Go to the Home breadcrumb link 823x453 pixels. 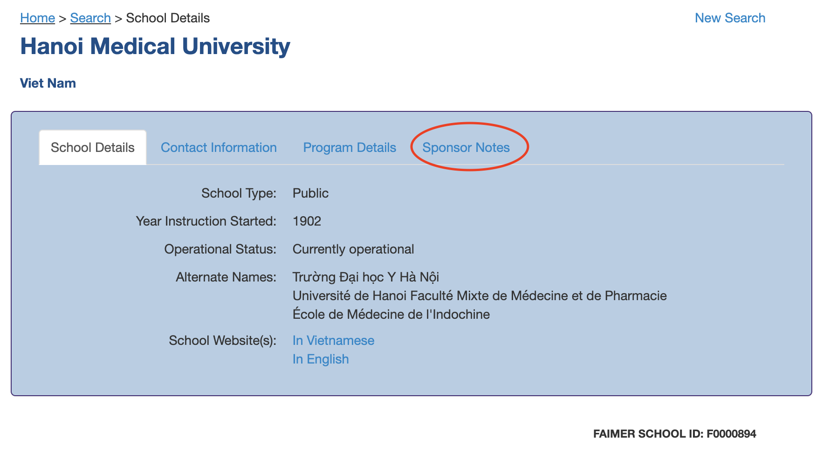pos(38,18)
